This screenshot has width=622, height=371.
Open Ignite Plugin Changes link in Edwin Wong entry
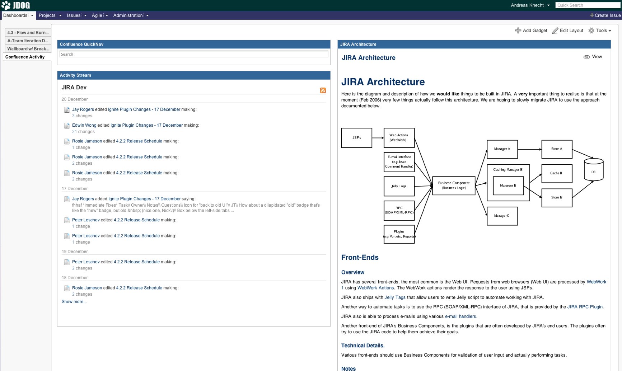(146, 125)
